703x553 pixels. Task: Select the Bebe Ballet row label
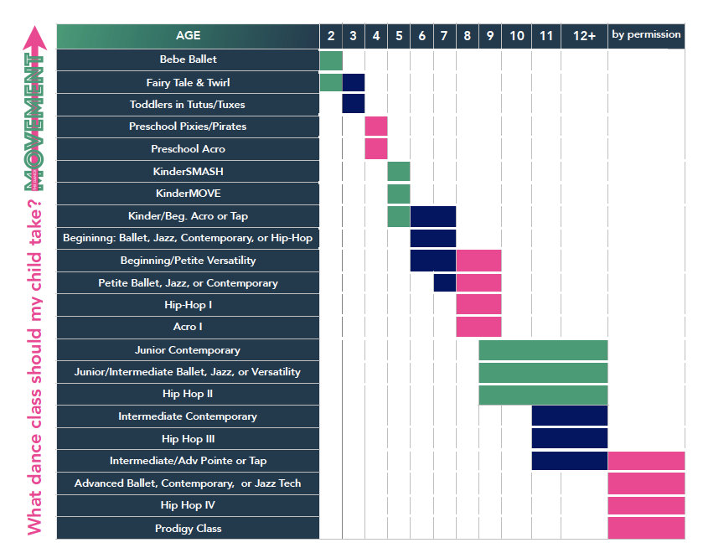pos(188,59)
